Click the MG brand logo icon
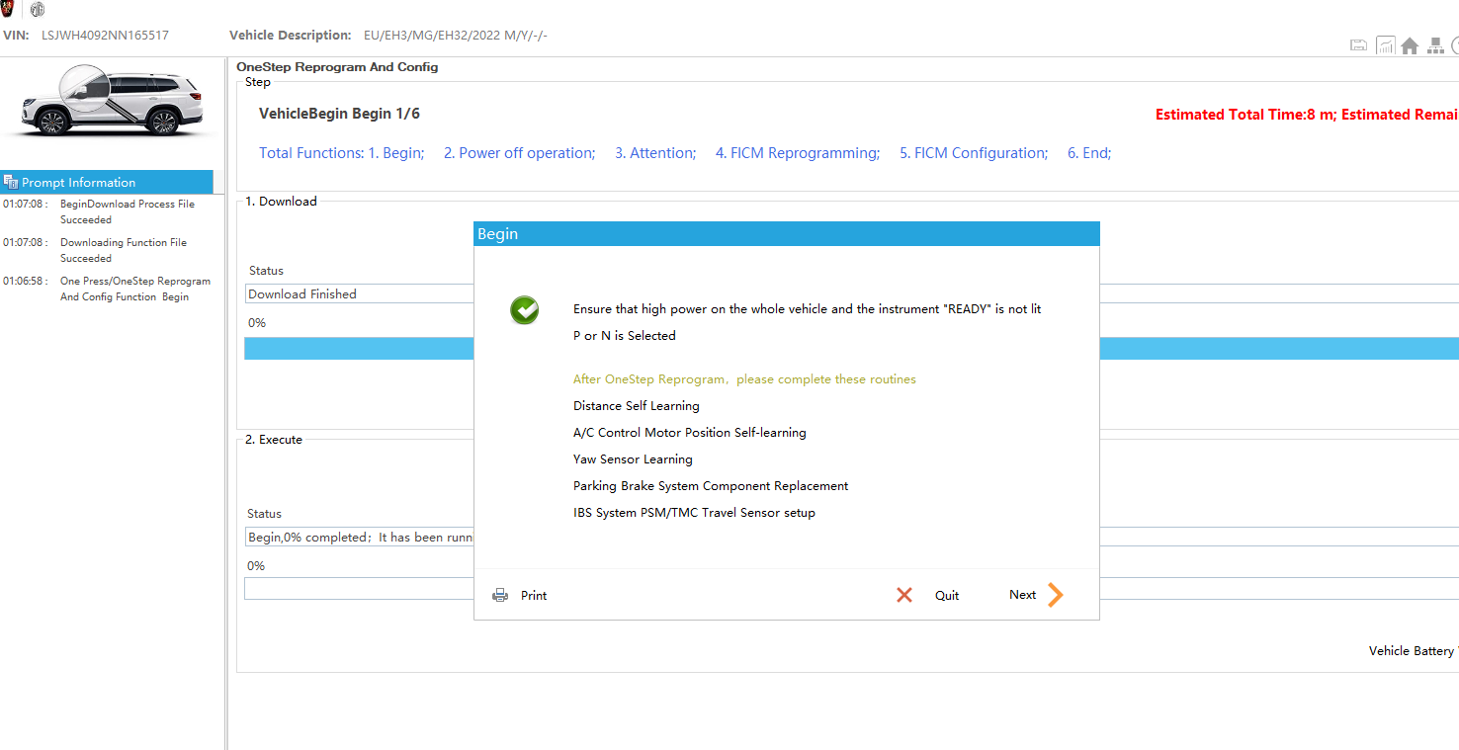Viewport: 1459px width, 750px height. click(x=38, y=10)
